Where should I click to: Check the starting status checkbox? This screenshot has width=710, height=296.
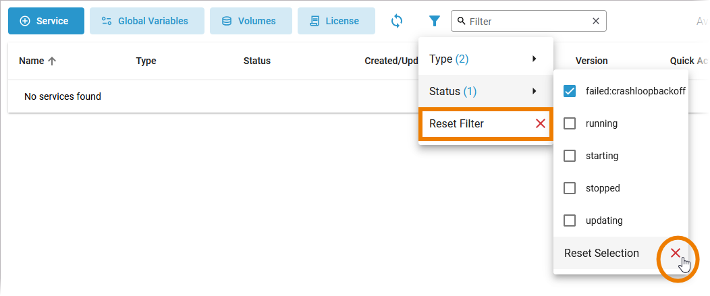(x=570, y=156)
